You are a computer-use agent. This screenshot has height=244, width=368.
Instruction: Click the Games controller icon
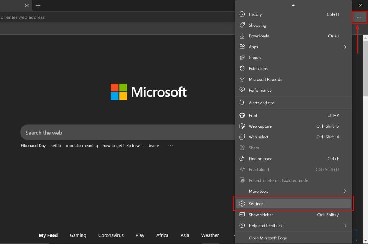242,58
